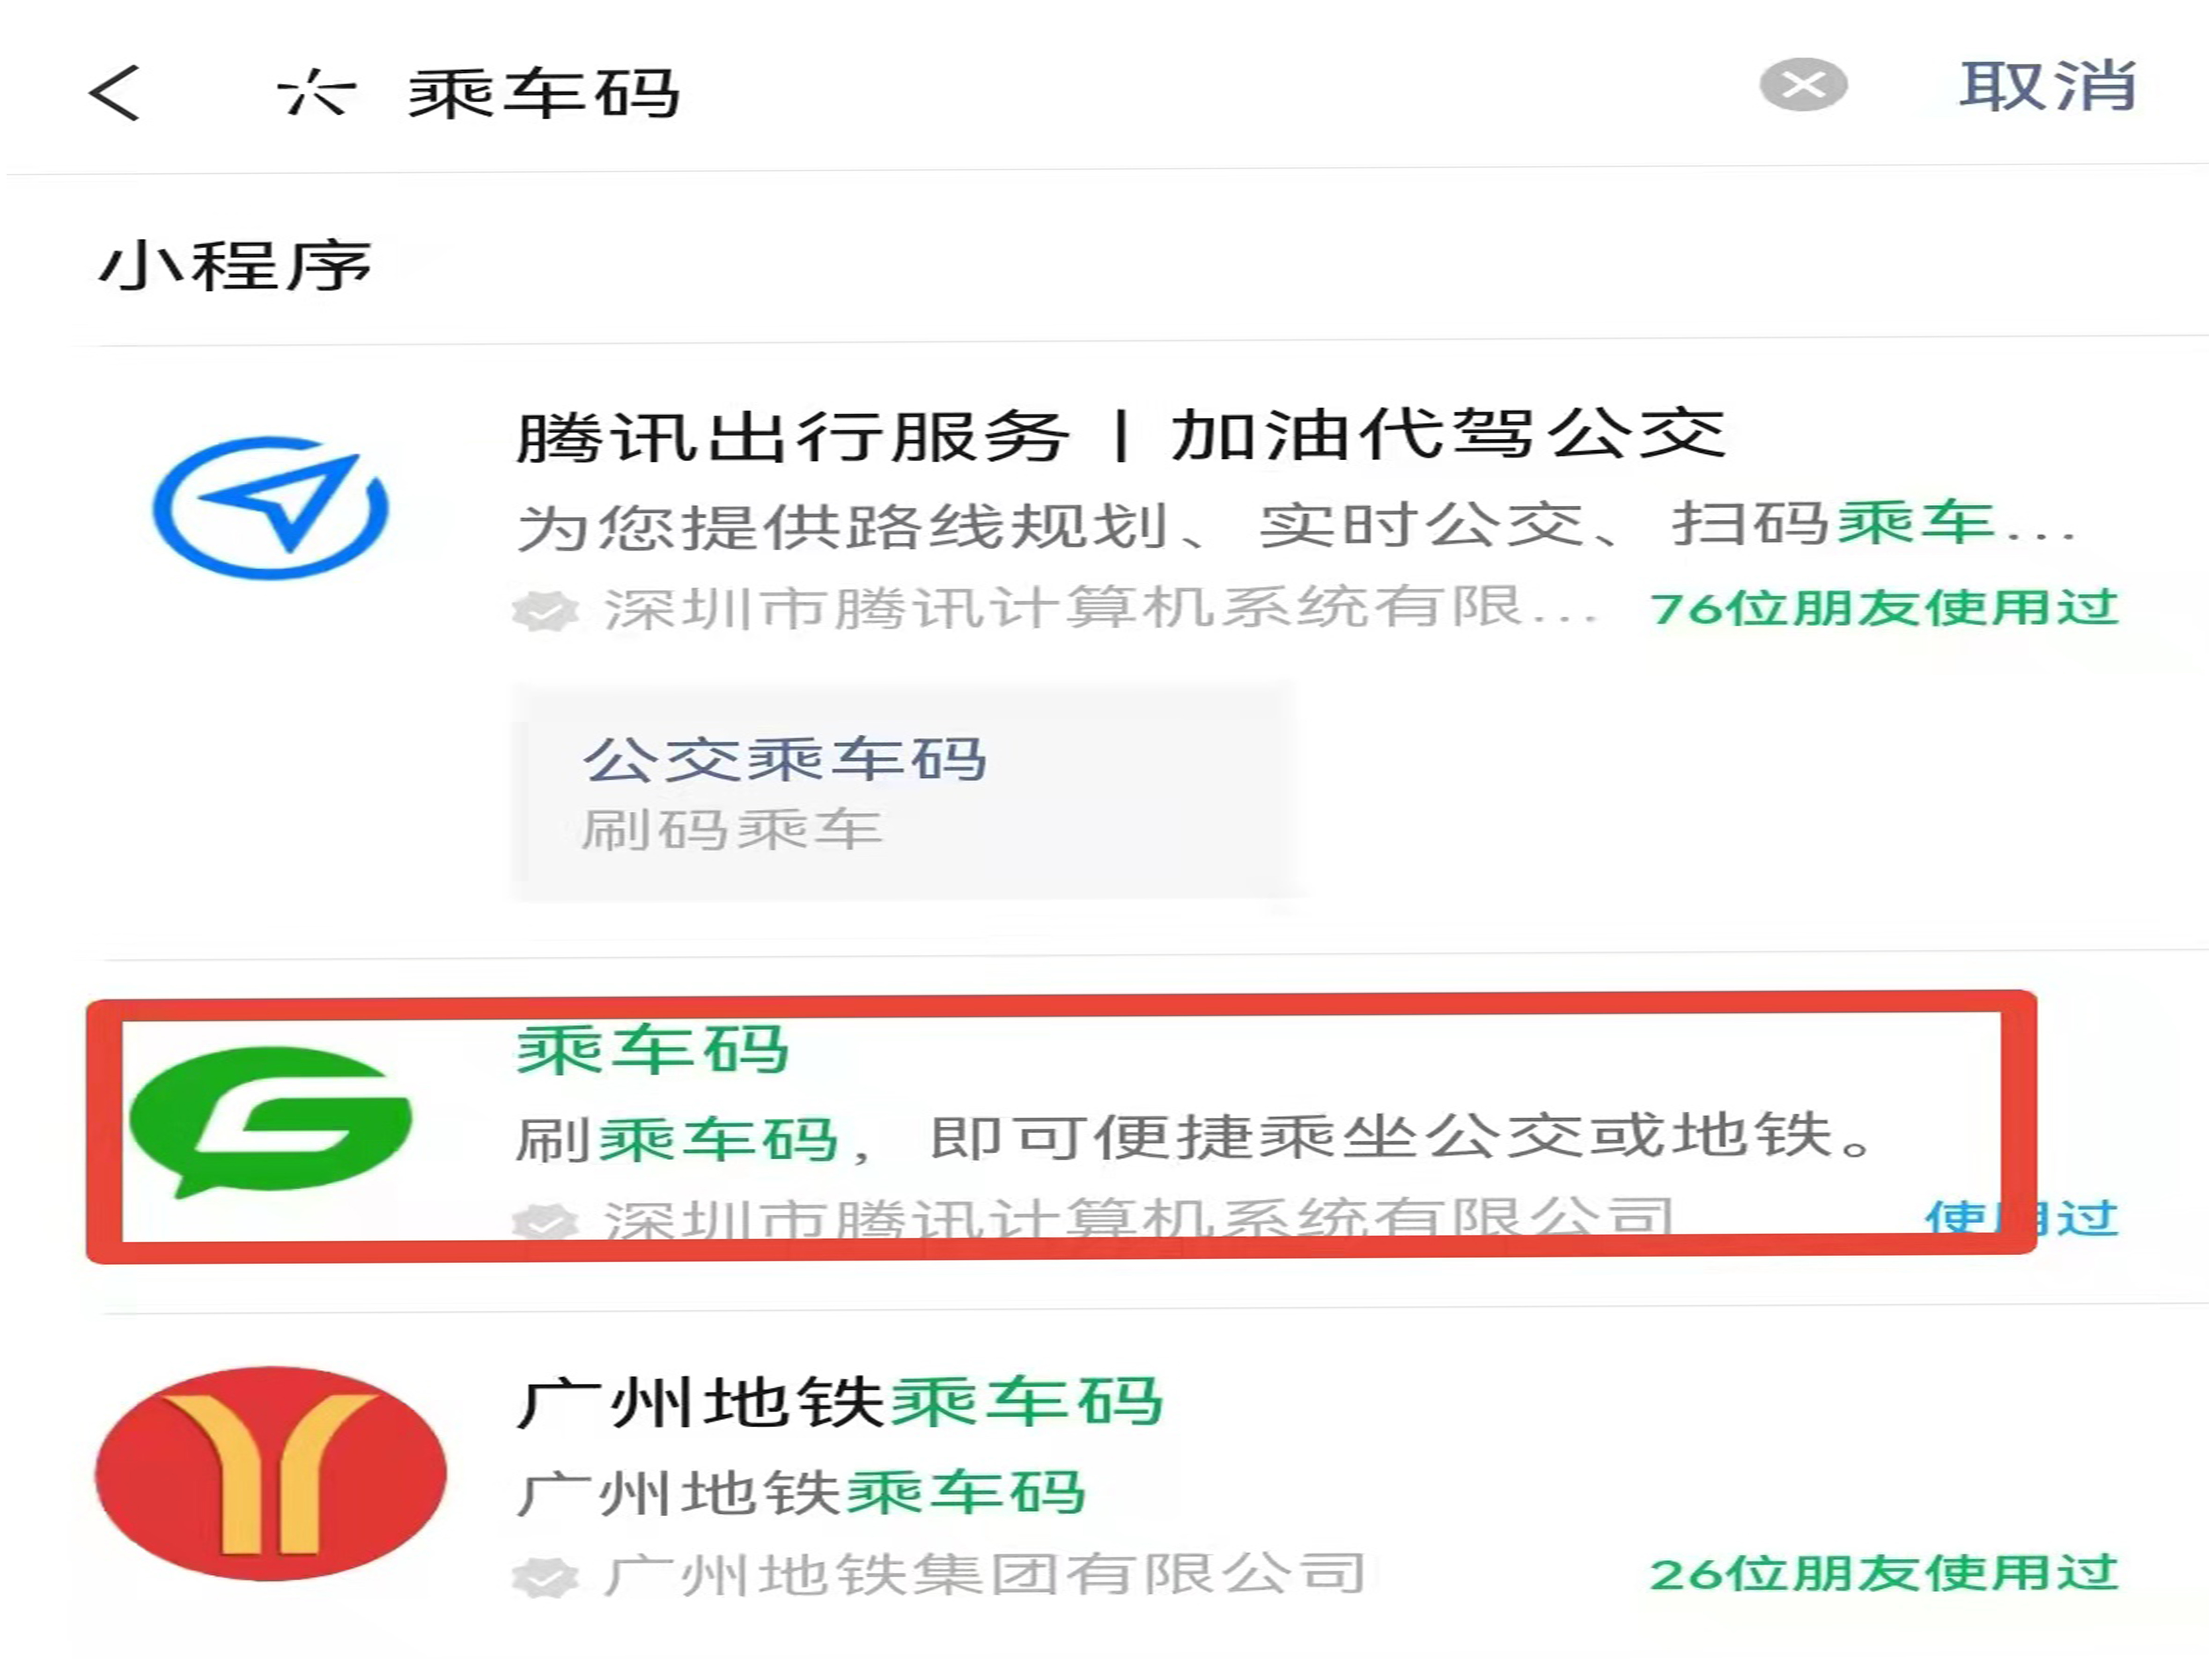Tap 26位朋友使用过 label
The image size is (2212, 1659).
click(1884, 1574)
